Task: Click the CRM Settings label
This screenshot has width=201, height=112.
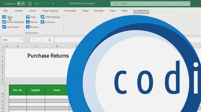Action: (x=53, y=17)
